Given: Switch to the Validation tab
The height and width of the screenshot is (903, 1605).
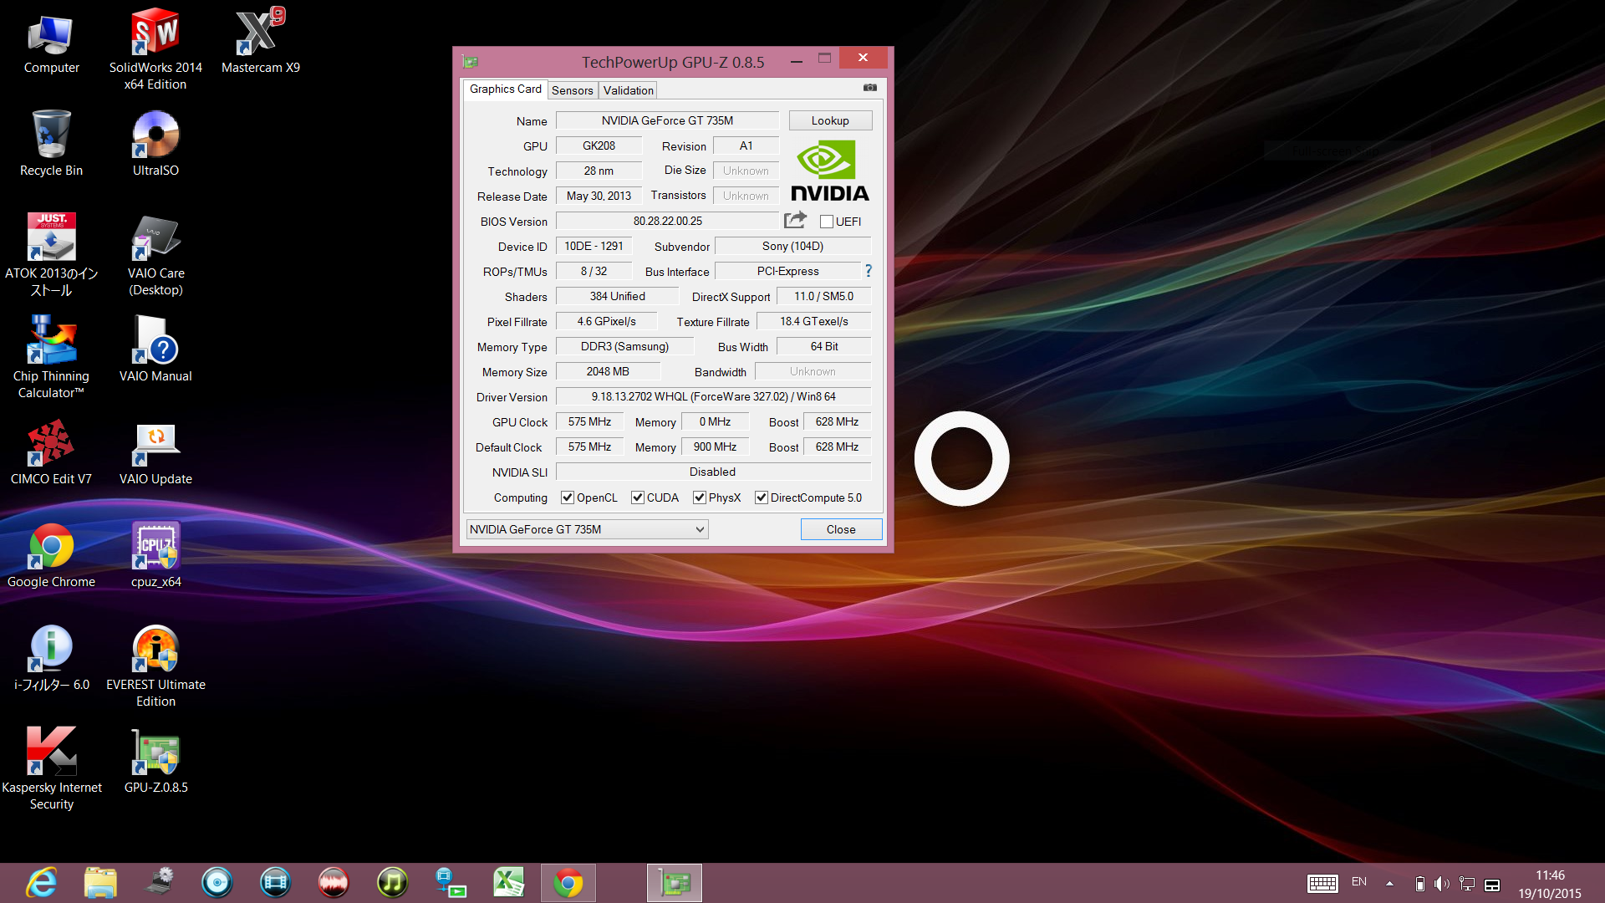Looking at the screenshot, I should [629, 90].
